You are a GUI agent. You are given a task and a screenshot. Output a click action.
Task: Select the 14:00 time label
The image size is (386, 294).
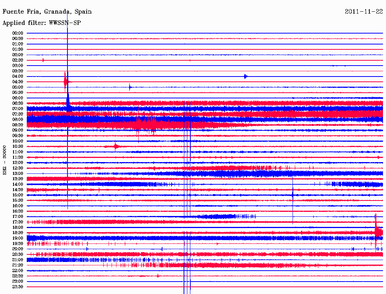[18, 184]
